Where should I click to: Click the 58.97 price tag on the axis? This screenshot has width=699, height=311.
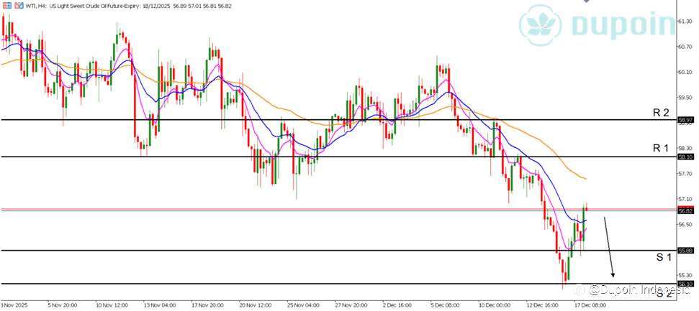coord(685,120)
